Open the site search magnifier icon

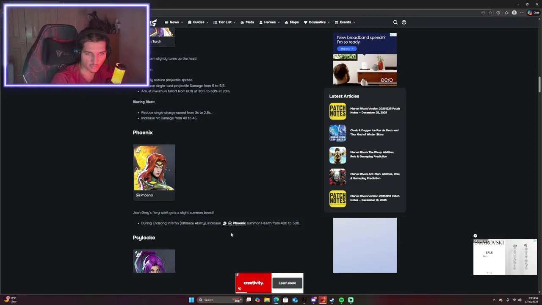tap(395, 22)
